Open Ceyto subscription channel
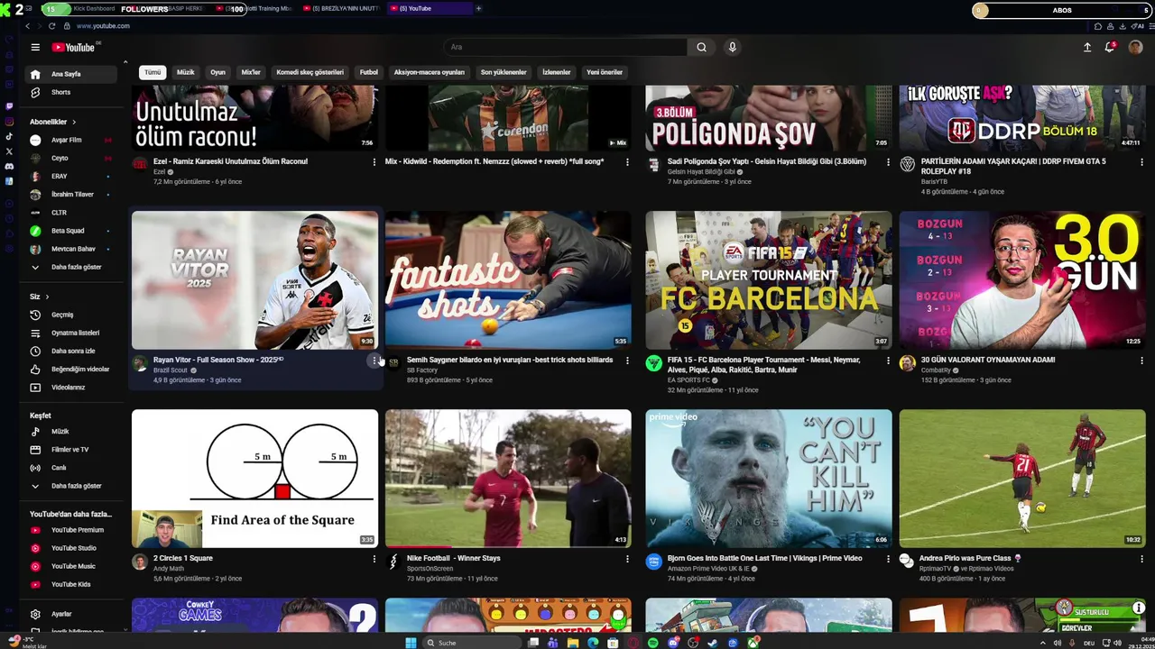Viewport: 1155px width, 649px height. click(70, 158)
